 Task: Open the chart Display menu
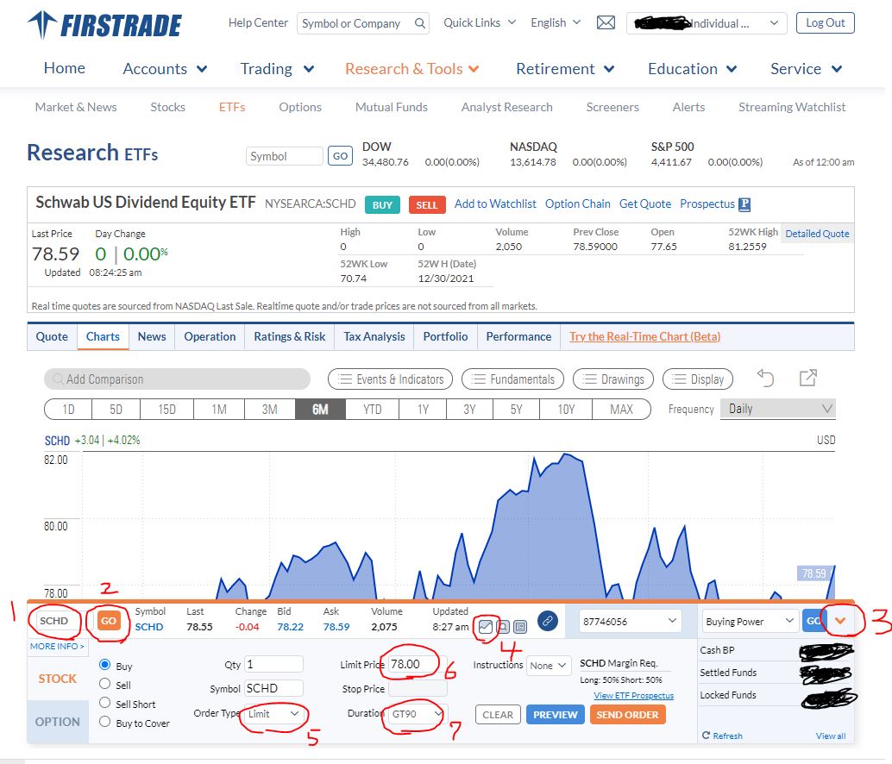[x=698, y=379]
